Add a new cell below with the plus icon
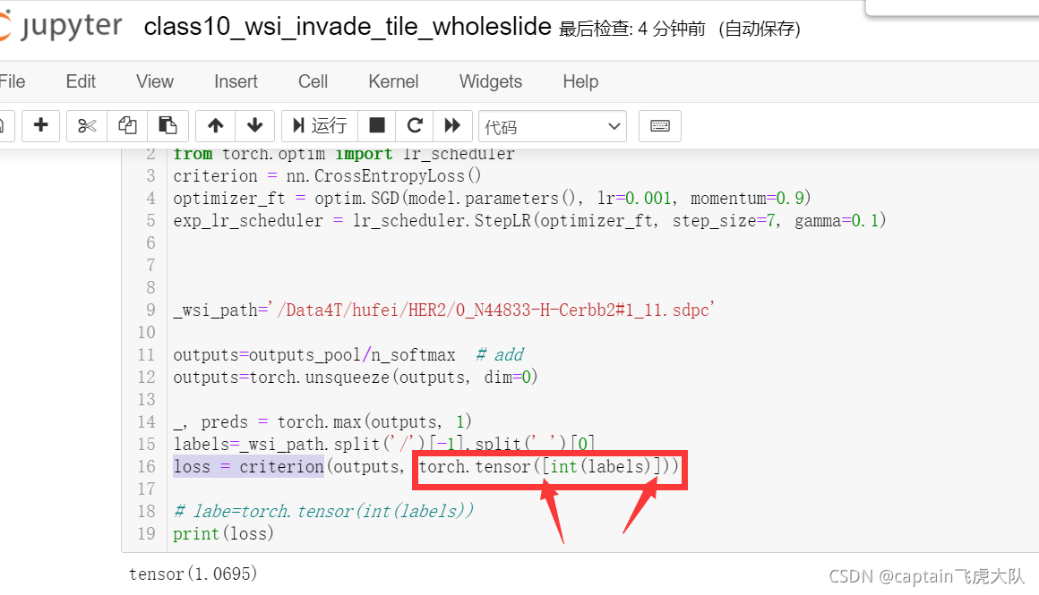The image size is (1039, 595). point(40,125)
